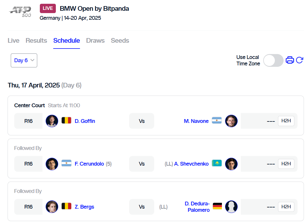Click the ATP 500 logo
Image resolution: width=308 pixels, height=224 pixels.
20,12
